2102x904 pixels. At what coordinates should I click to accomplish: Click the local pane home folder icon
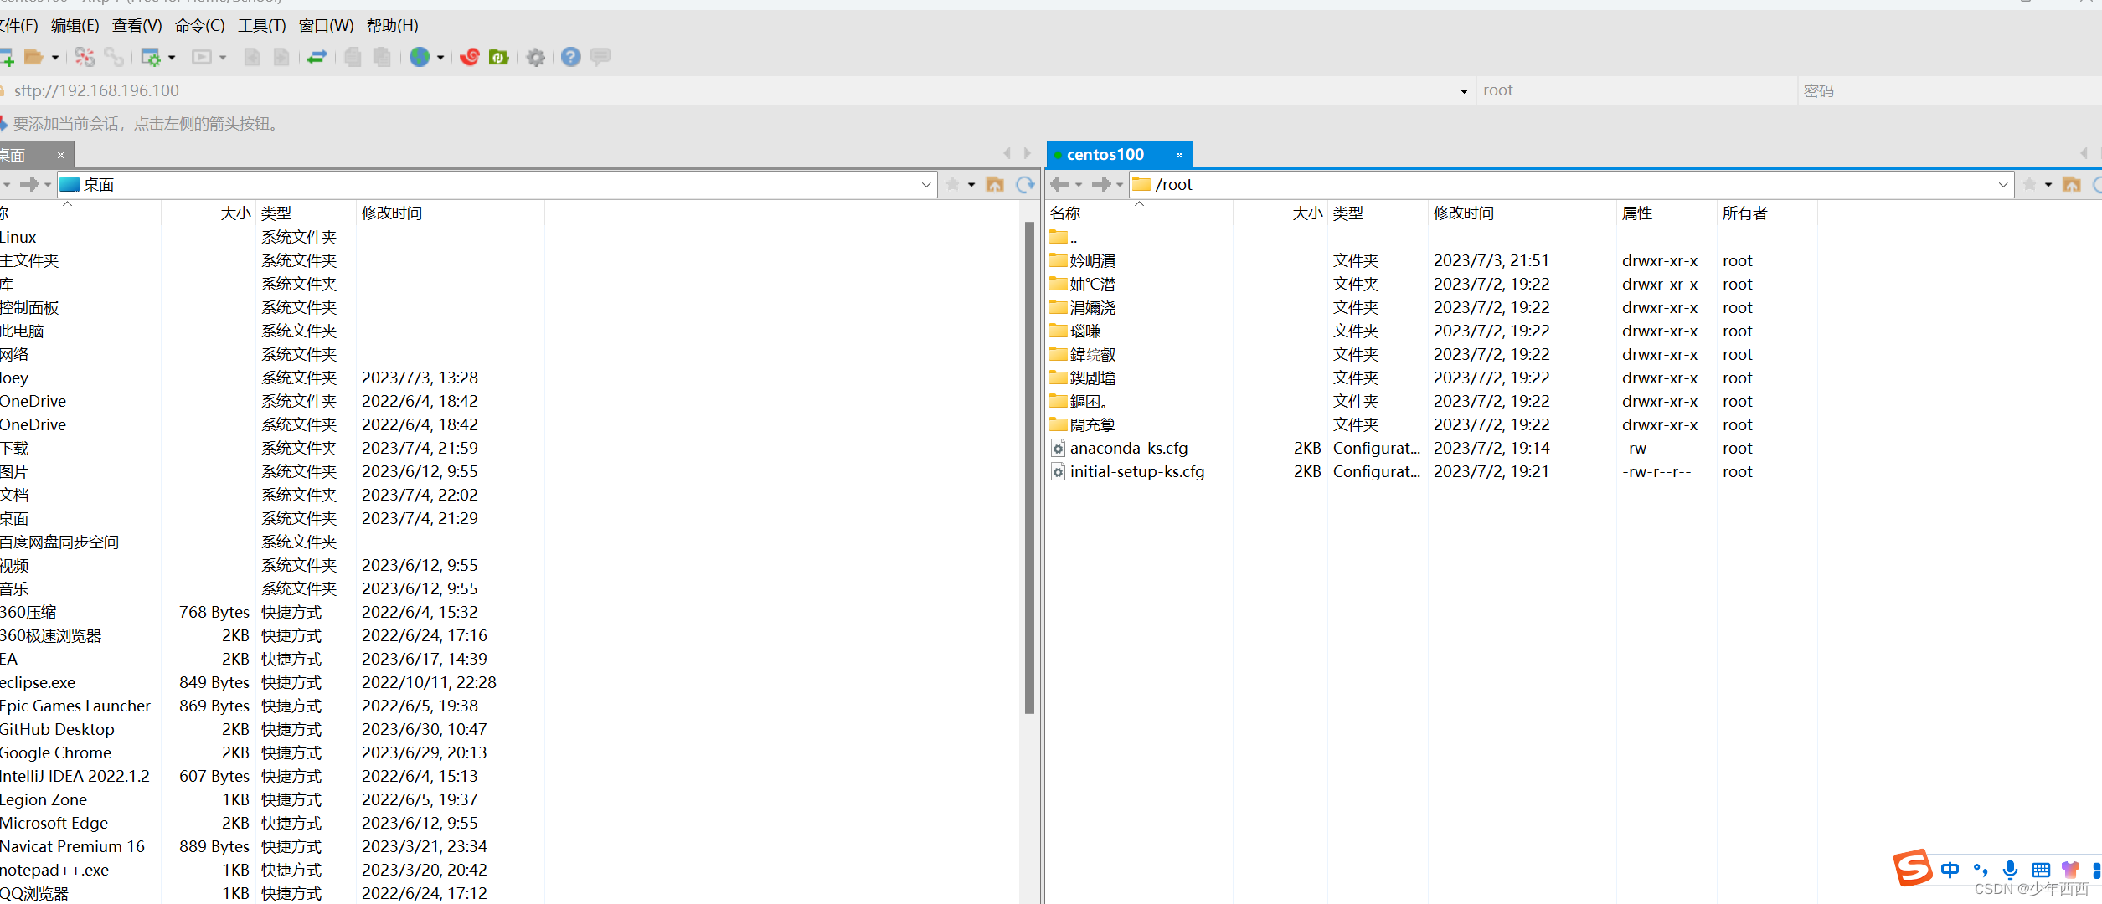(995, 184)
